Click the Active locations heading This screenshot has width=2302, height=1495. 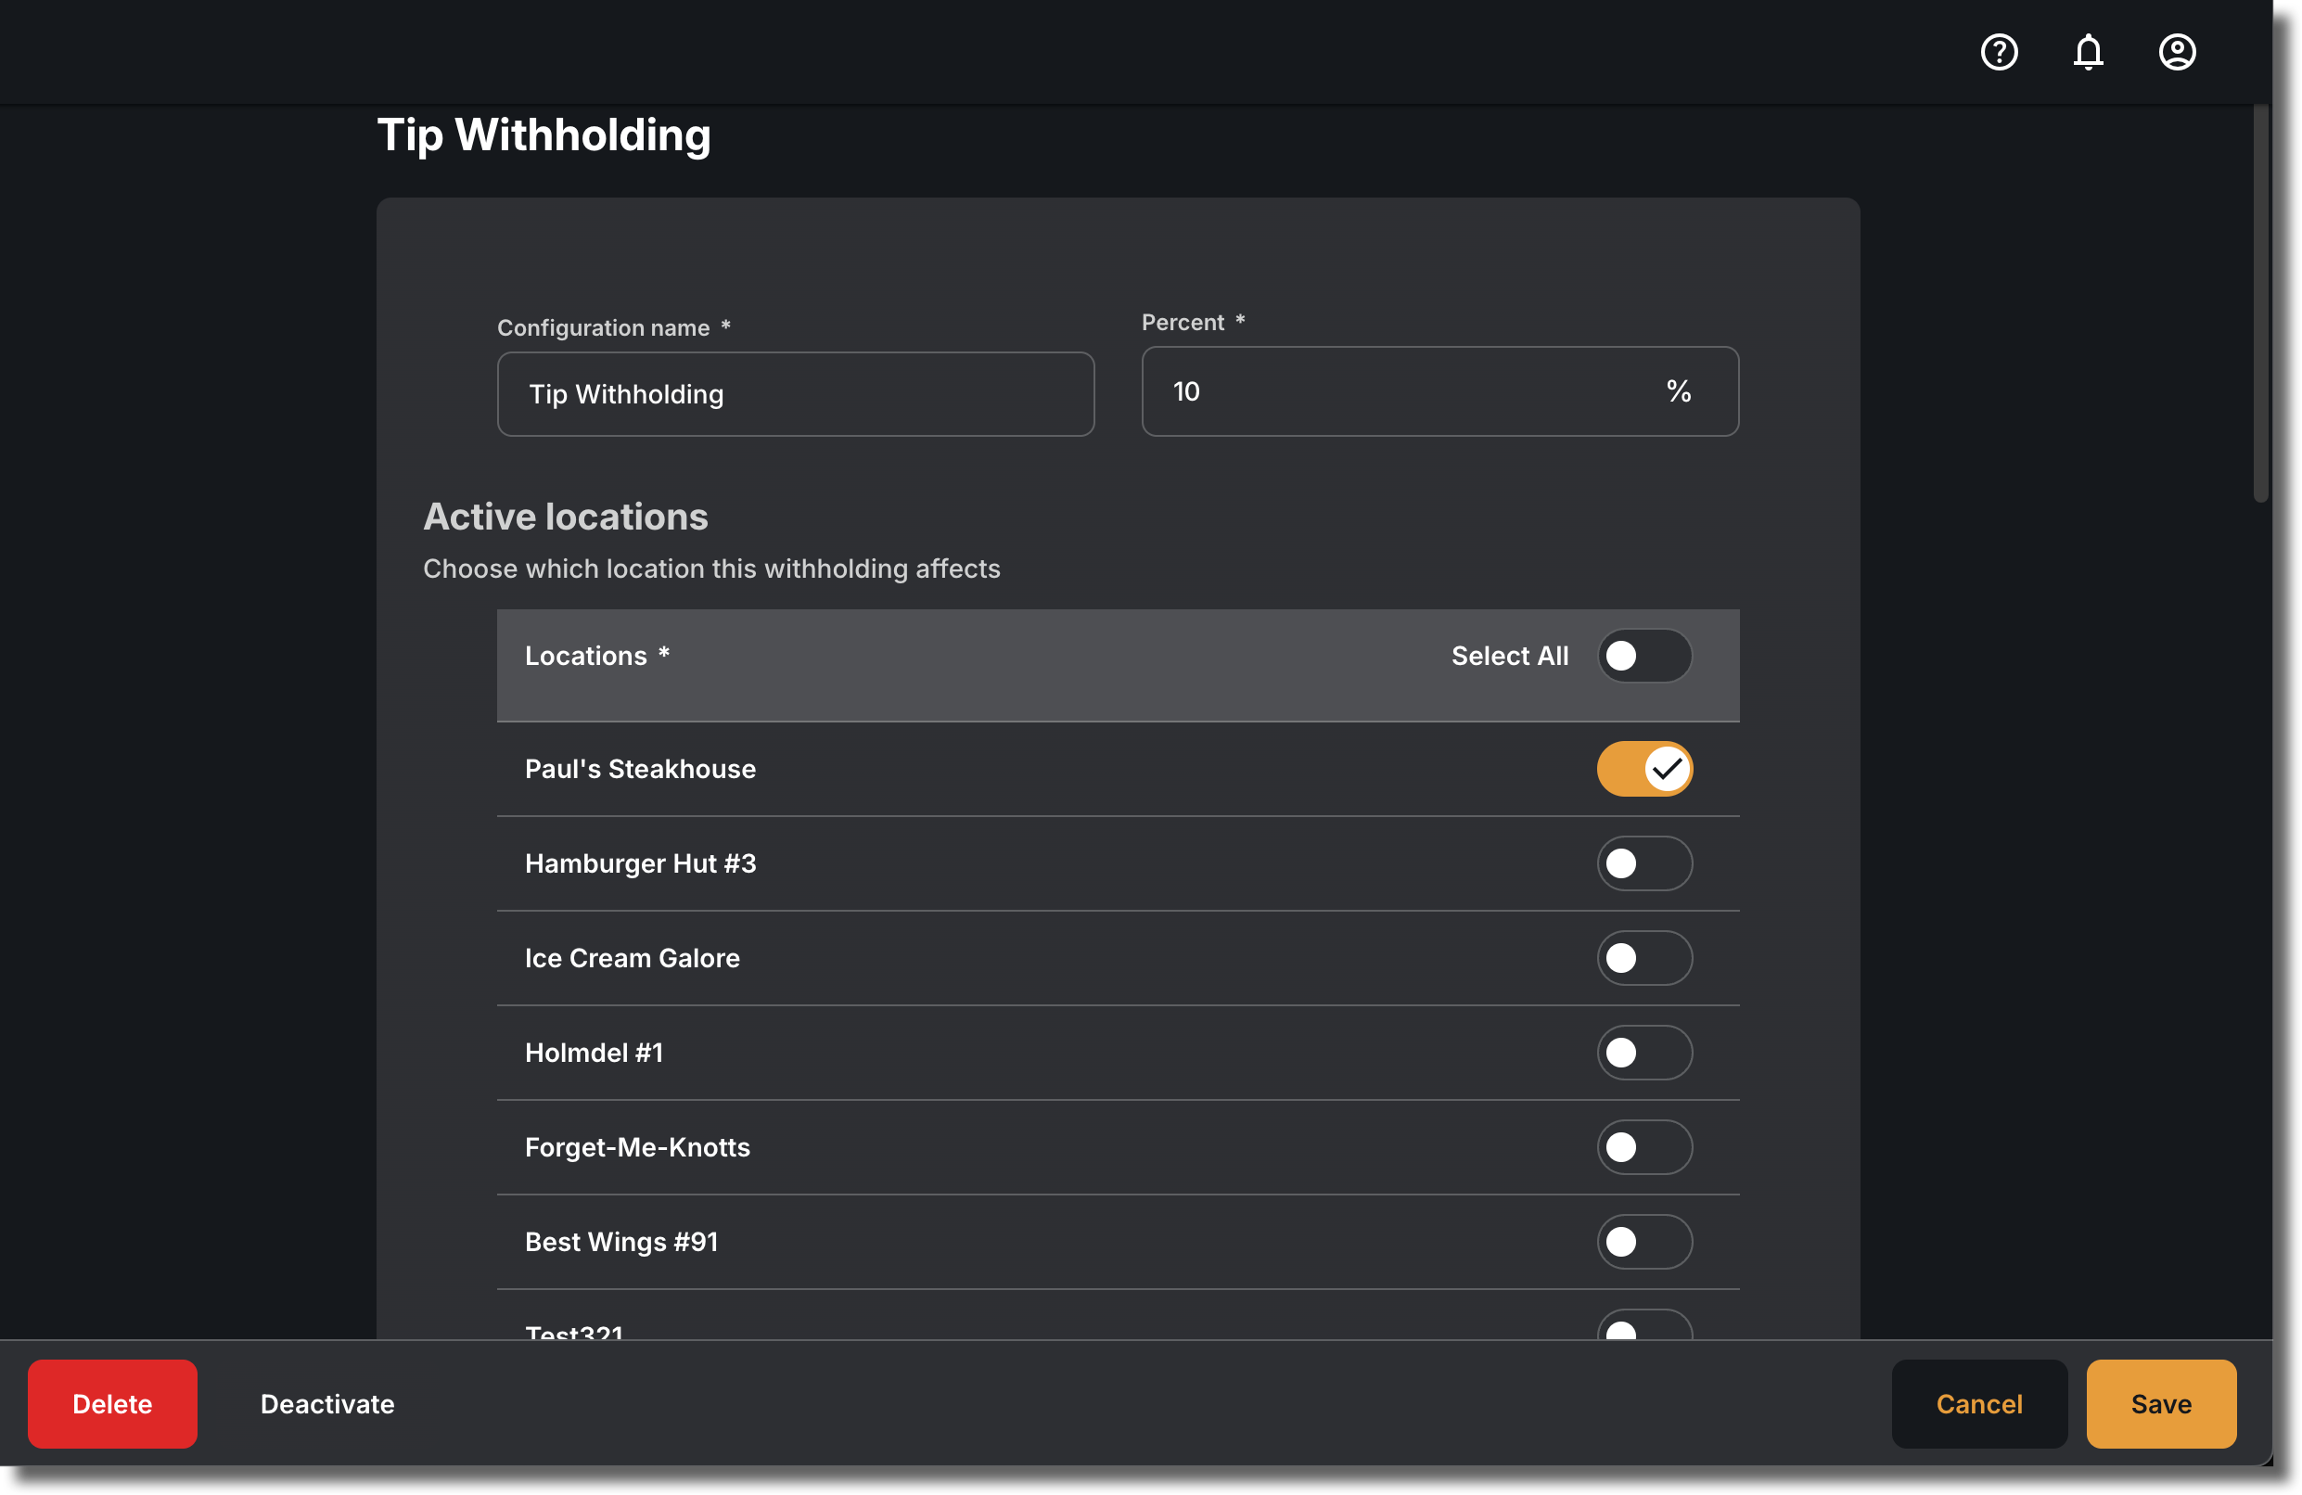coord(565,517)
